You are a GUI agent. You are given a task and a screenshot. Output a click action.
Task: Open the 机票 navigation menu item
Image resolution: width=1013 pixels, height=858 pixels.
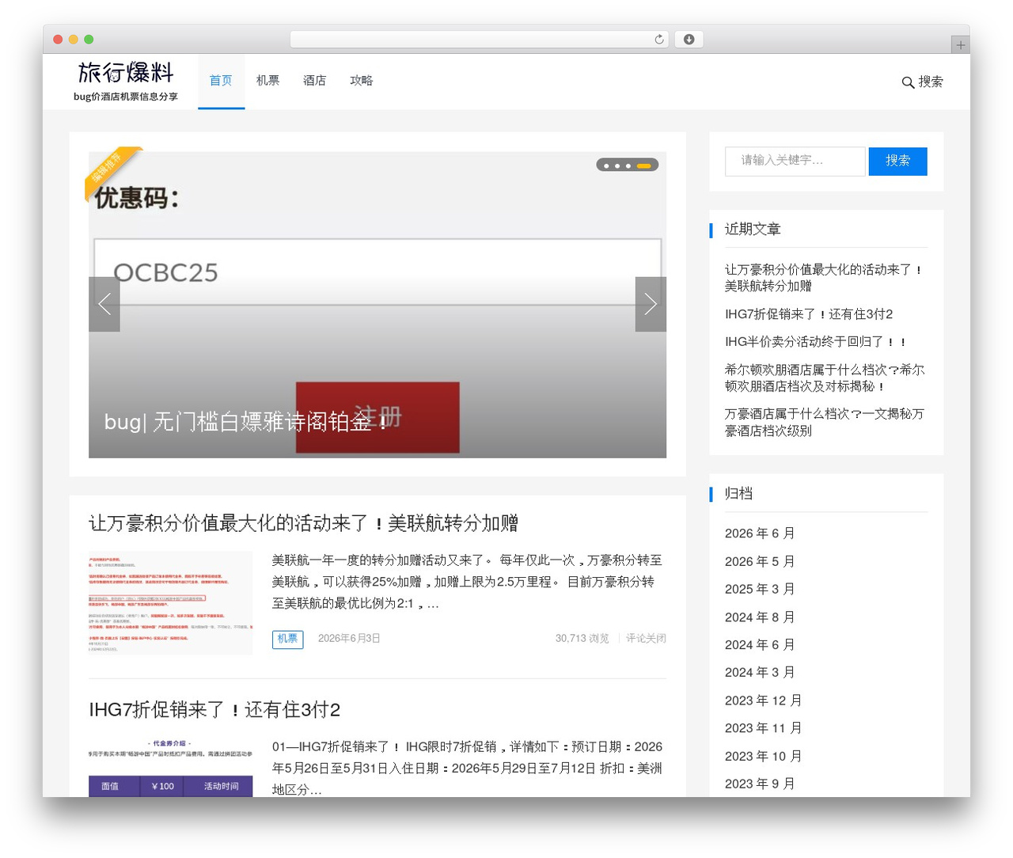267,81
